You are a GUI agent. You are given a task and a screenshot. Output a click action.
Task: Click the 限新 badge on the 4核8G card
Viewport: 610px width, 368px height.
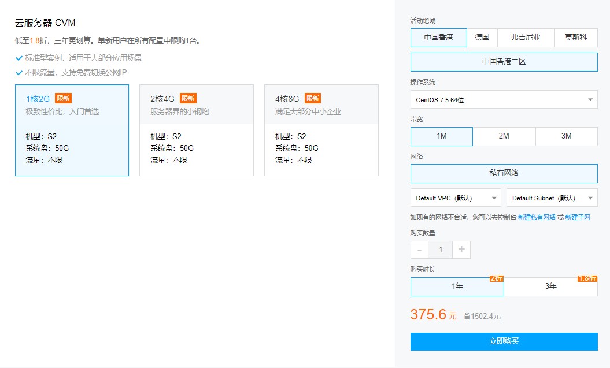pyautogui.click(x=313, y=98)
